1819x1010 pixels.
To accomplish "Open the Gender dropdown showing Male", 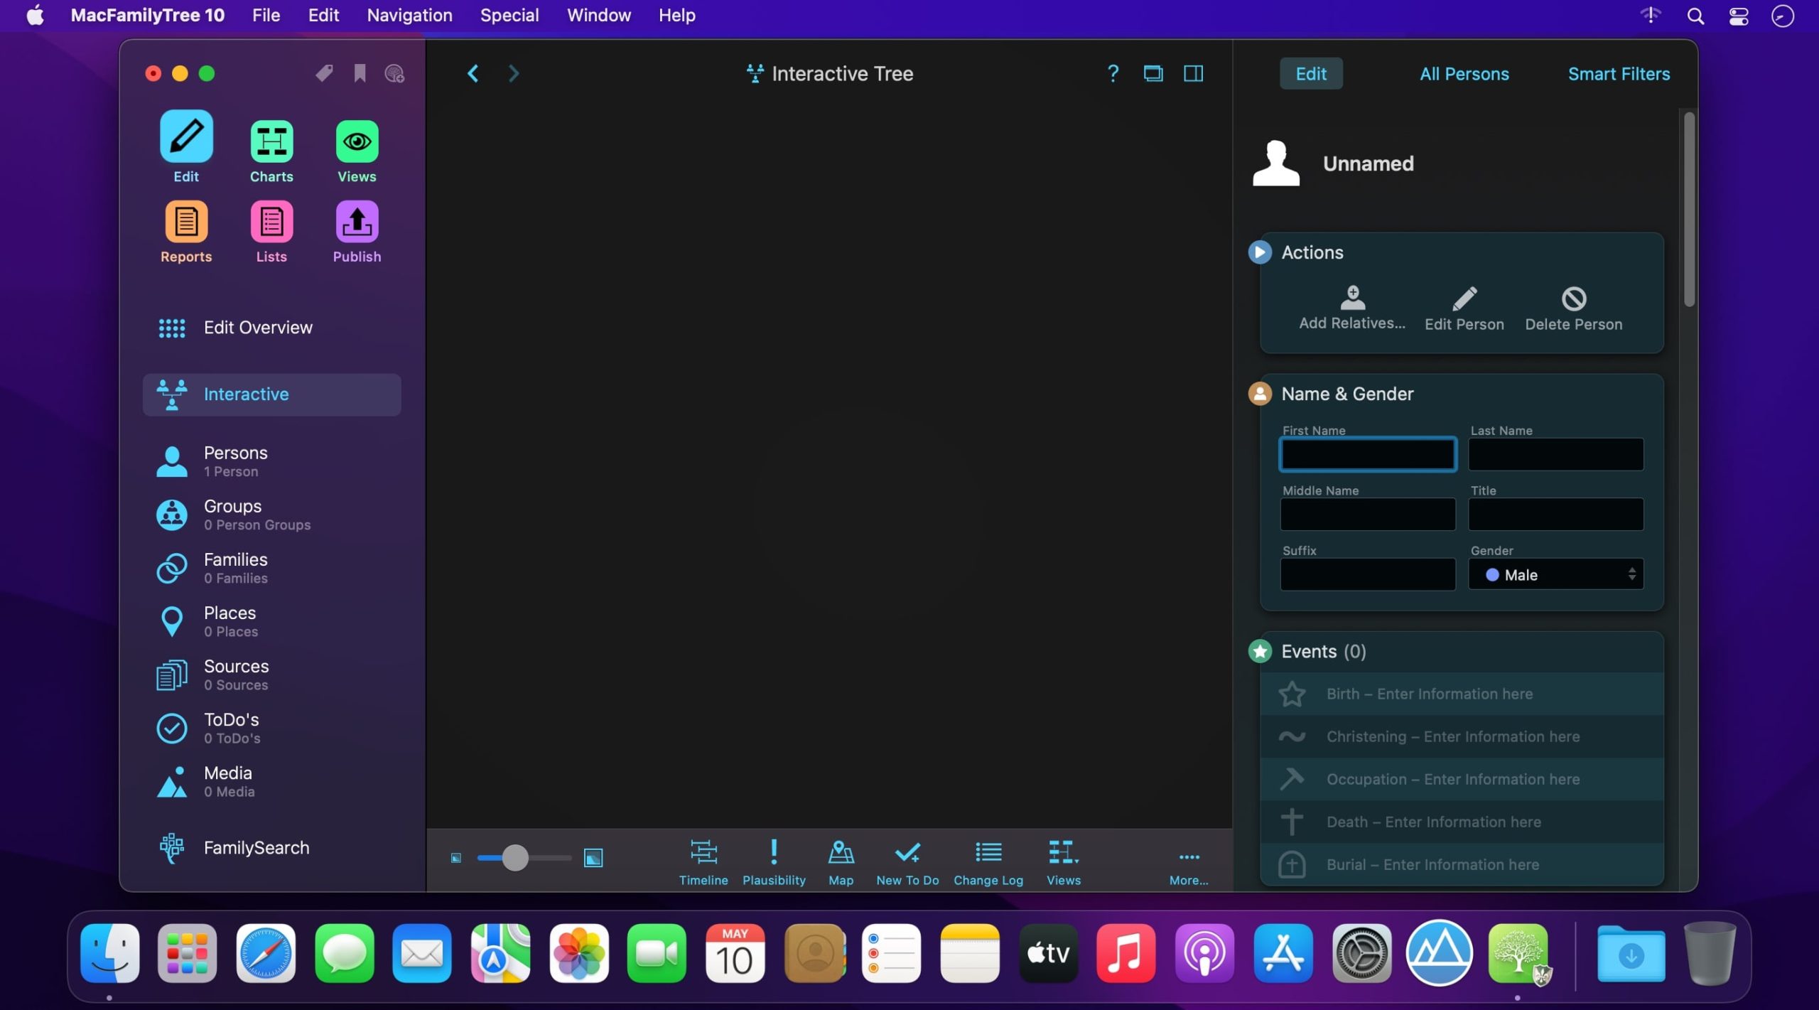I will [x=1555, y=574].
